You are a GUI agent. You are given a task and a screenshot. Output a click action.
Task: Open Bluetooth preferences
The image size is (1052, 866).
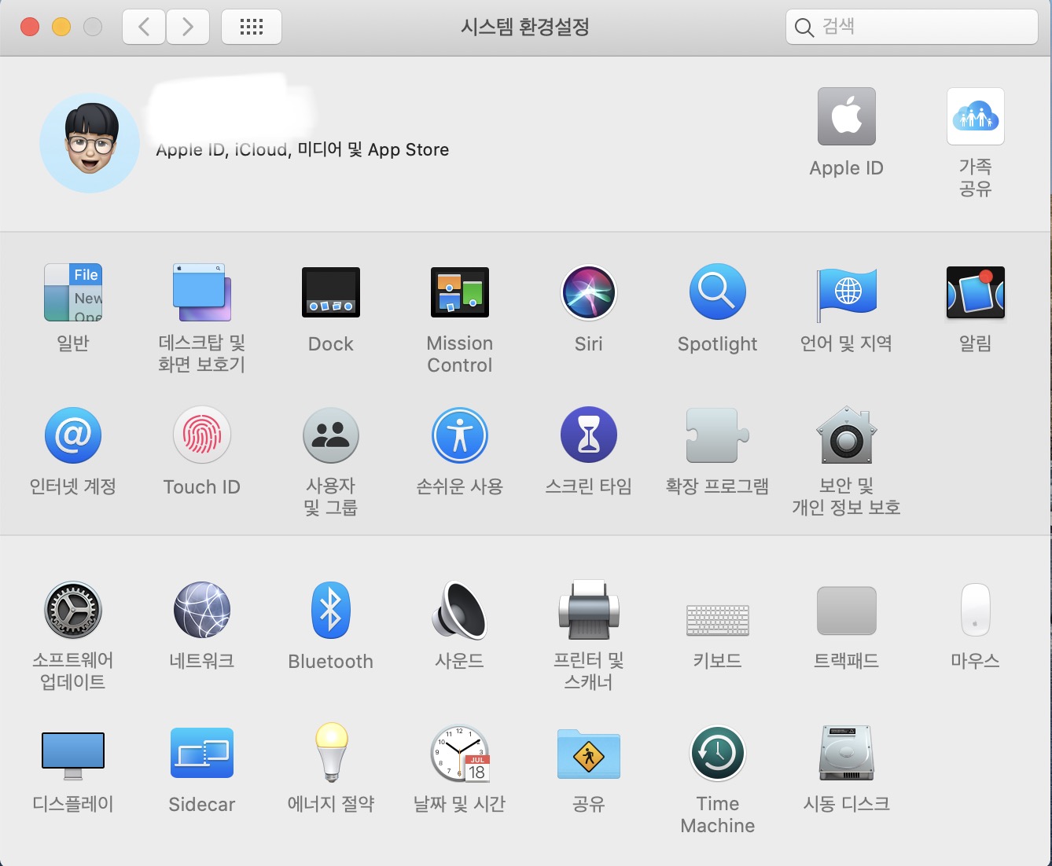[331, 610]
